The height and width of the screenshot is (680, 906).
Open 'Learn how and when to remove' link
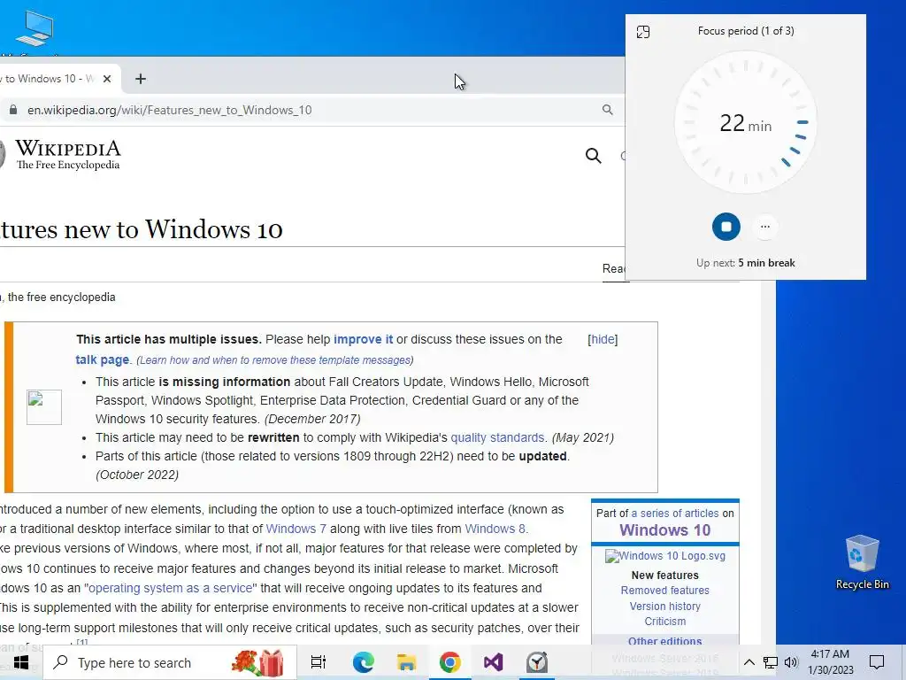[x=274, y=360]
